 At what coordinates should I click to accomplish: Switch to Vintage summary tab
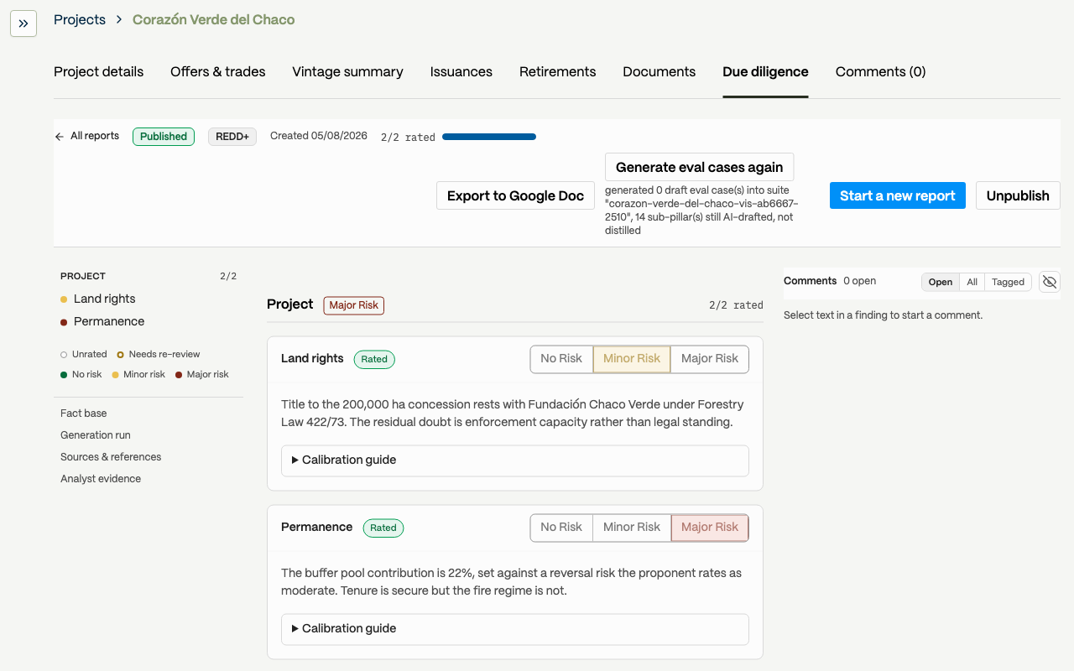click(x=347, y=72)
